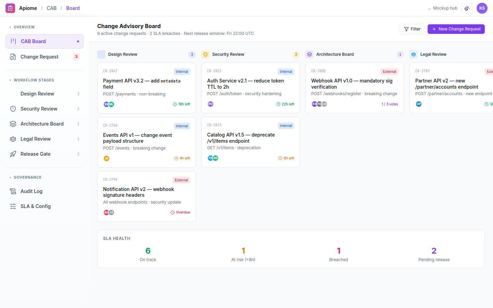Image resolution: width=493 pixels, height=308 pixels.
Task: Click the Architecture Board layers icon in sidebar
Action: click(13, 124)
